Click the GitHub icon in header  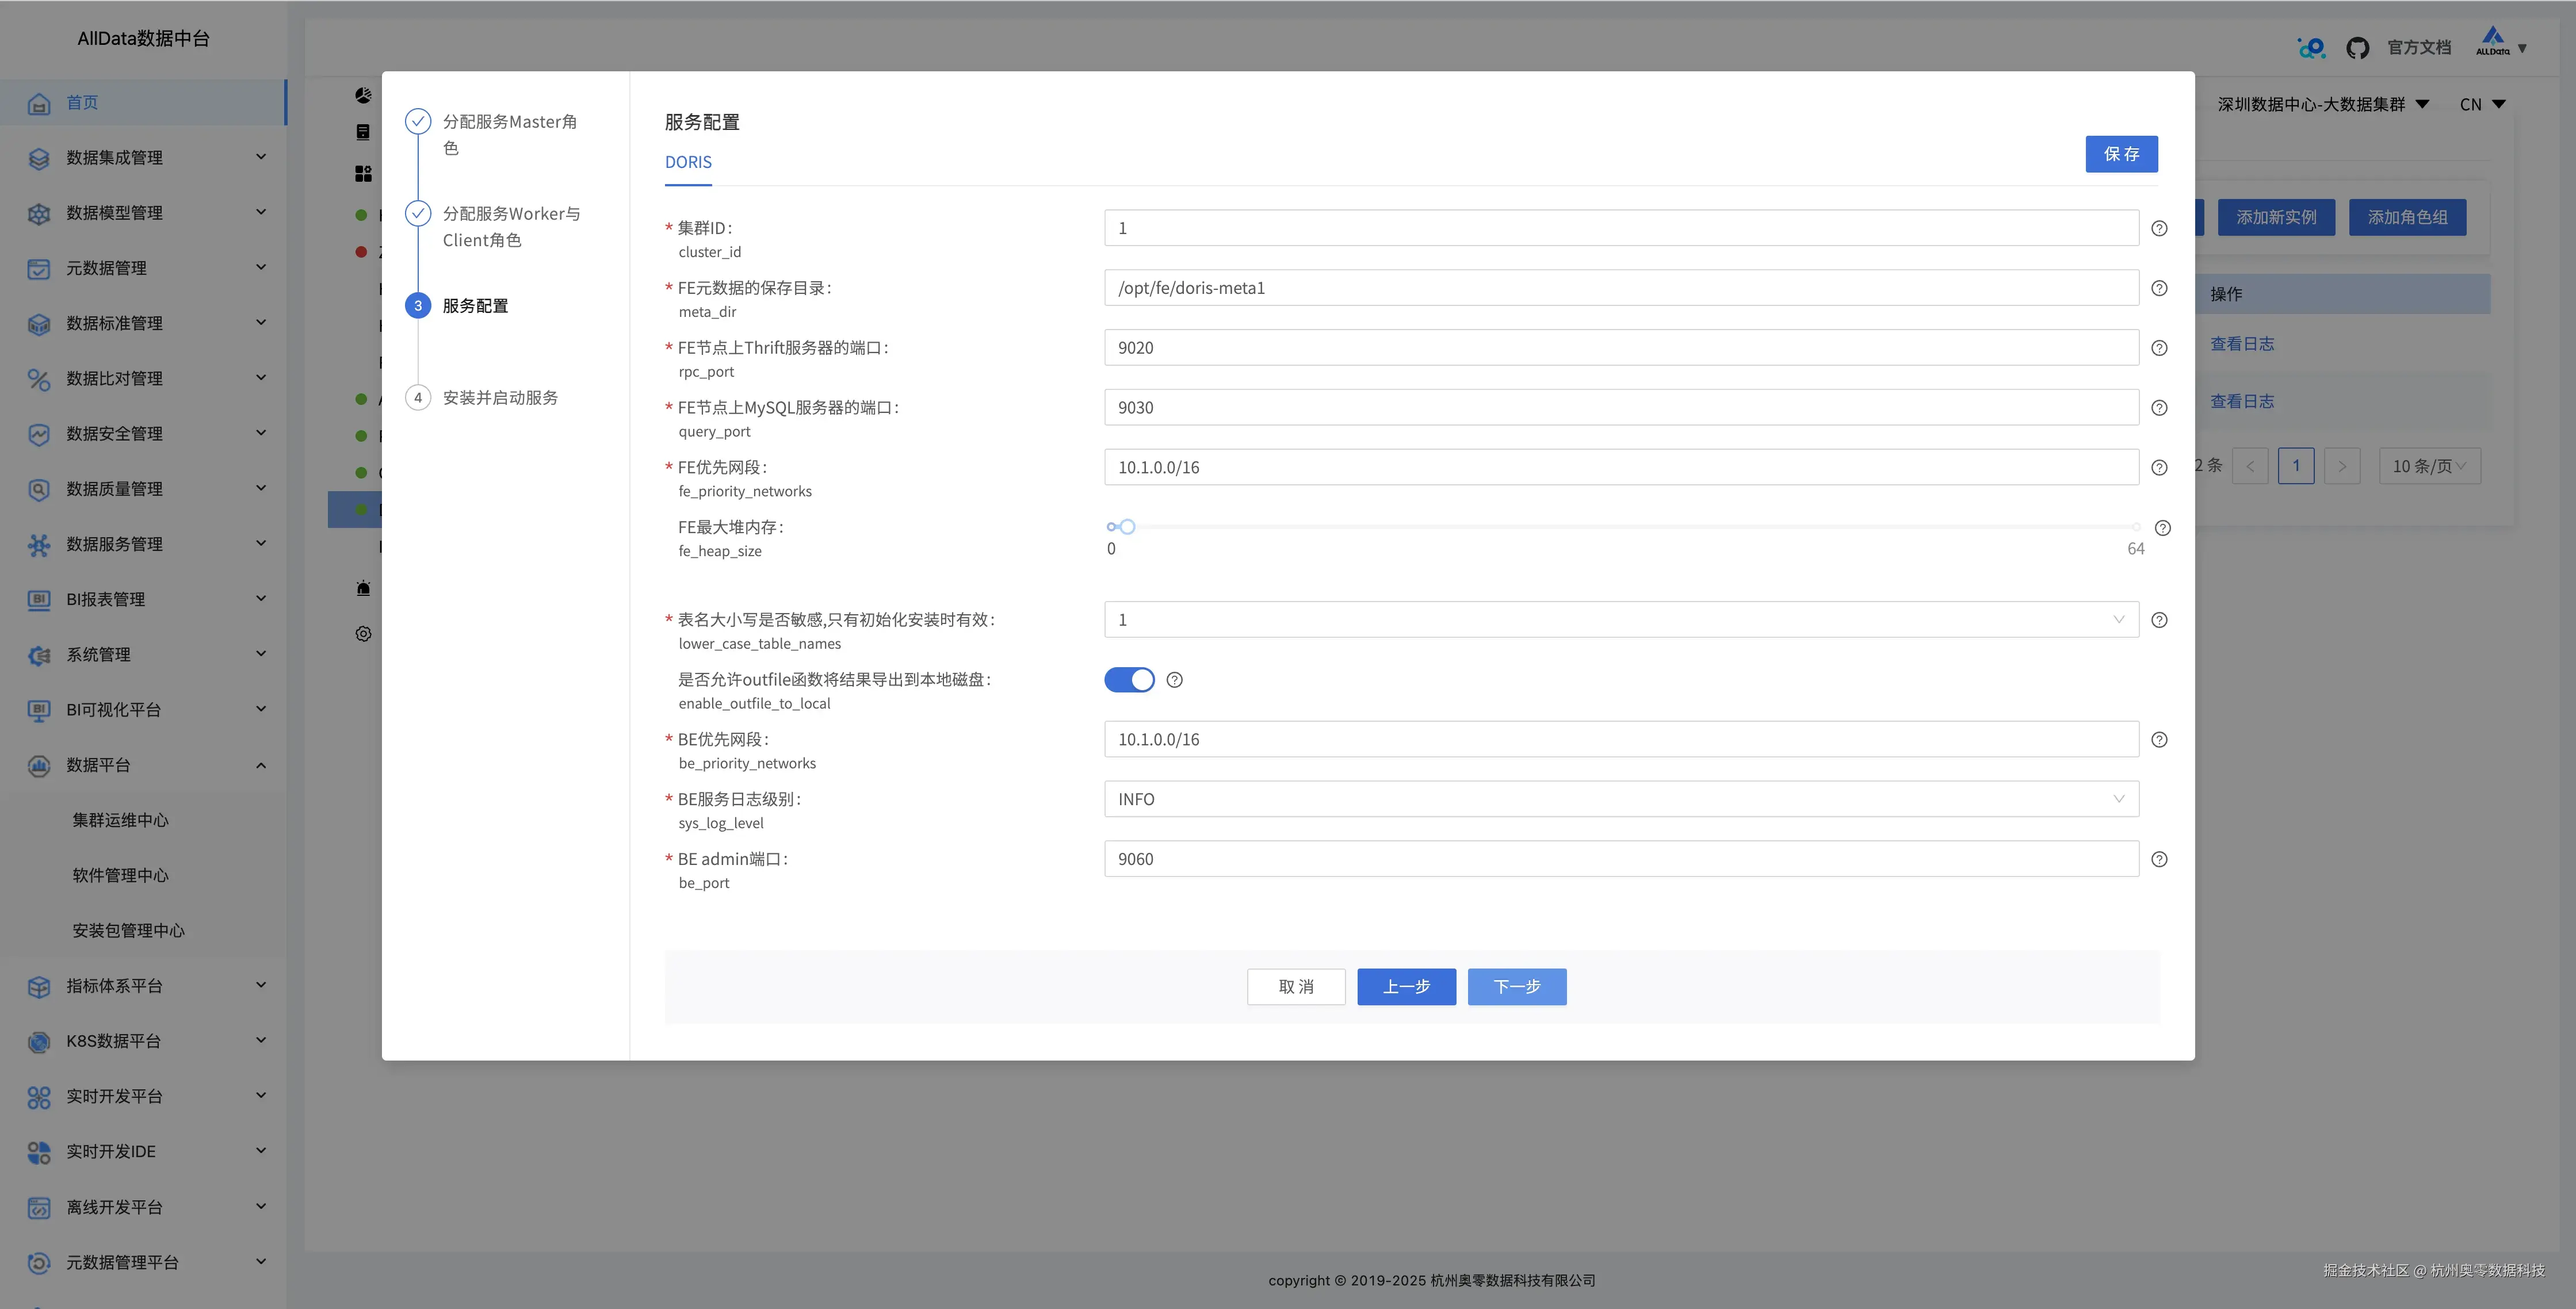click(2357, 48)
